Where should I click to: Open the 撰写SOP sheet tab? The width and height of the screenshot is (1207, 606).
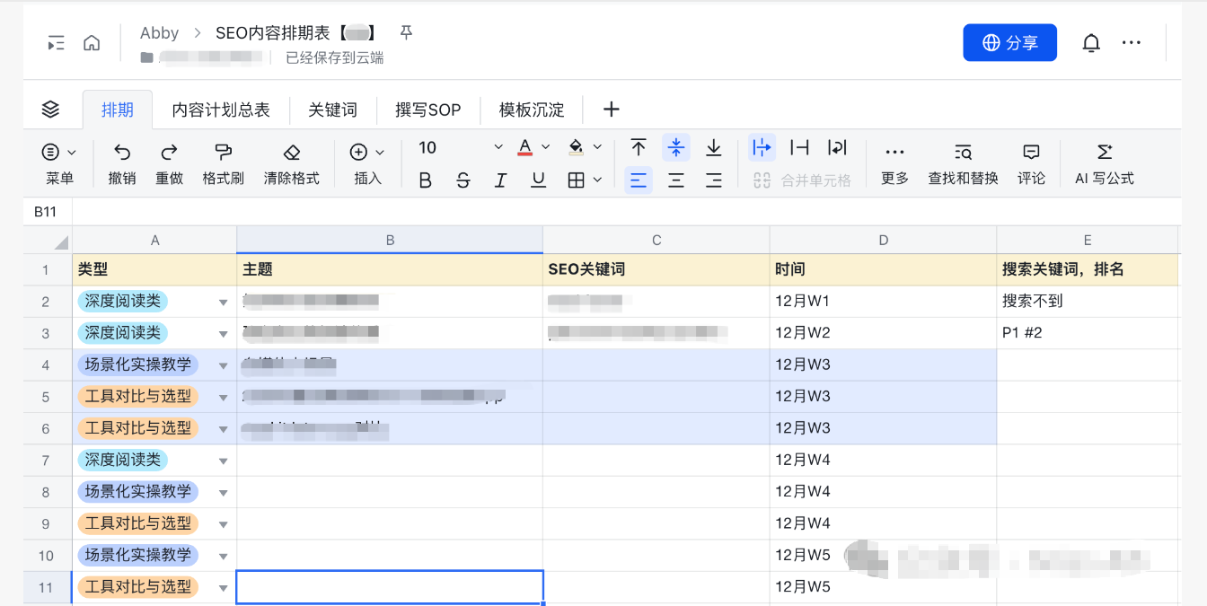point(428,109)
